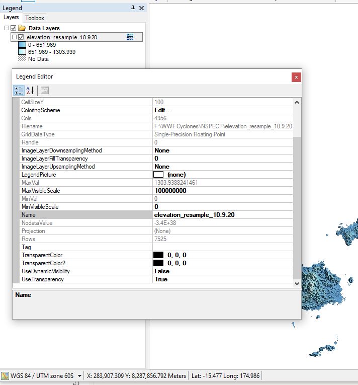Click the projection icon in status bar

point(5,375)
